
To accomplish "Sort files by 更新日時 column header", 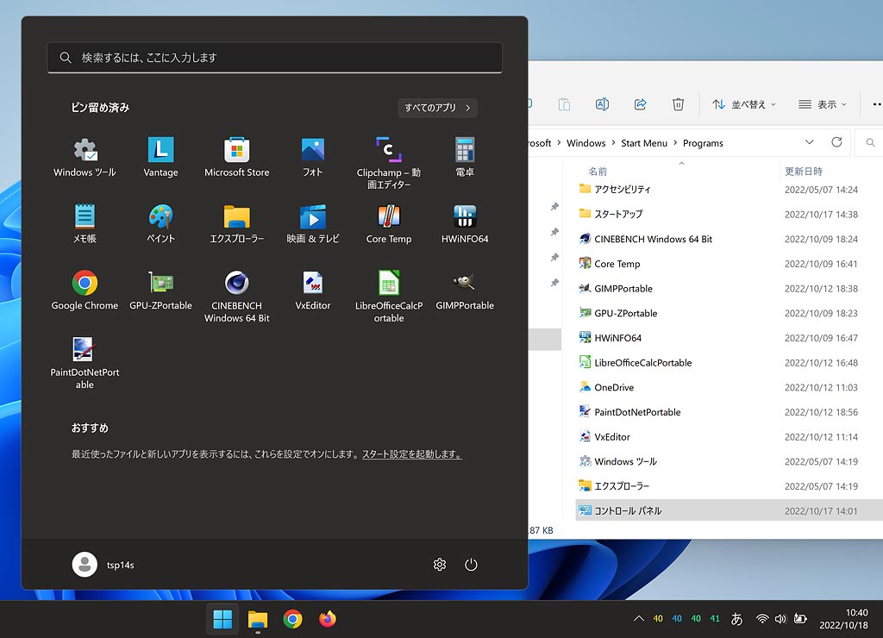I will pyautogui.click(x=804, y=172).
